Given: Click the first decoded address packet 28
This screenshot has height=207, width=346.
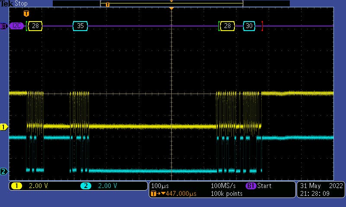Looking at the screenshot, I should click(35, 26).
